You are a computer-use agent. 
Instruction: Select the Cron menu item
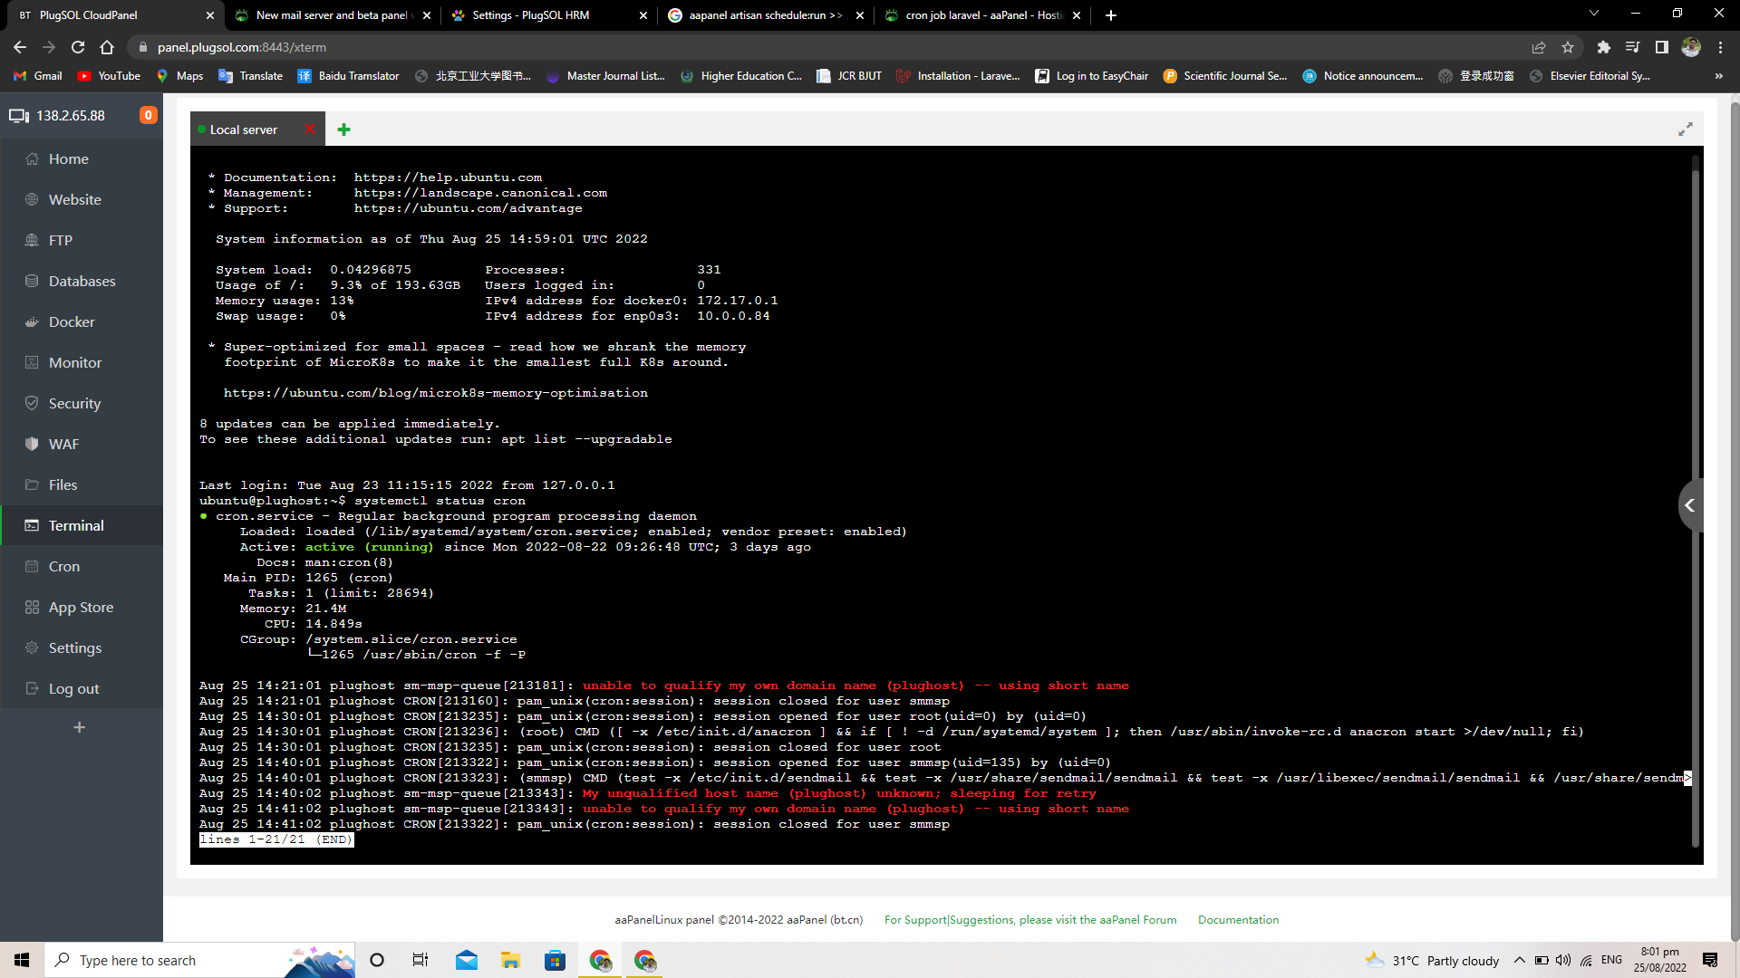pyautogui.click(x=63, y=566)
